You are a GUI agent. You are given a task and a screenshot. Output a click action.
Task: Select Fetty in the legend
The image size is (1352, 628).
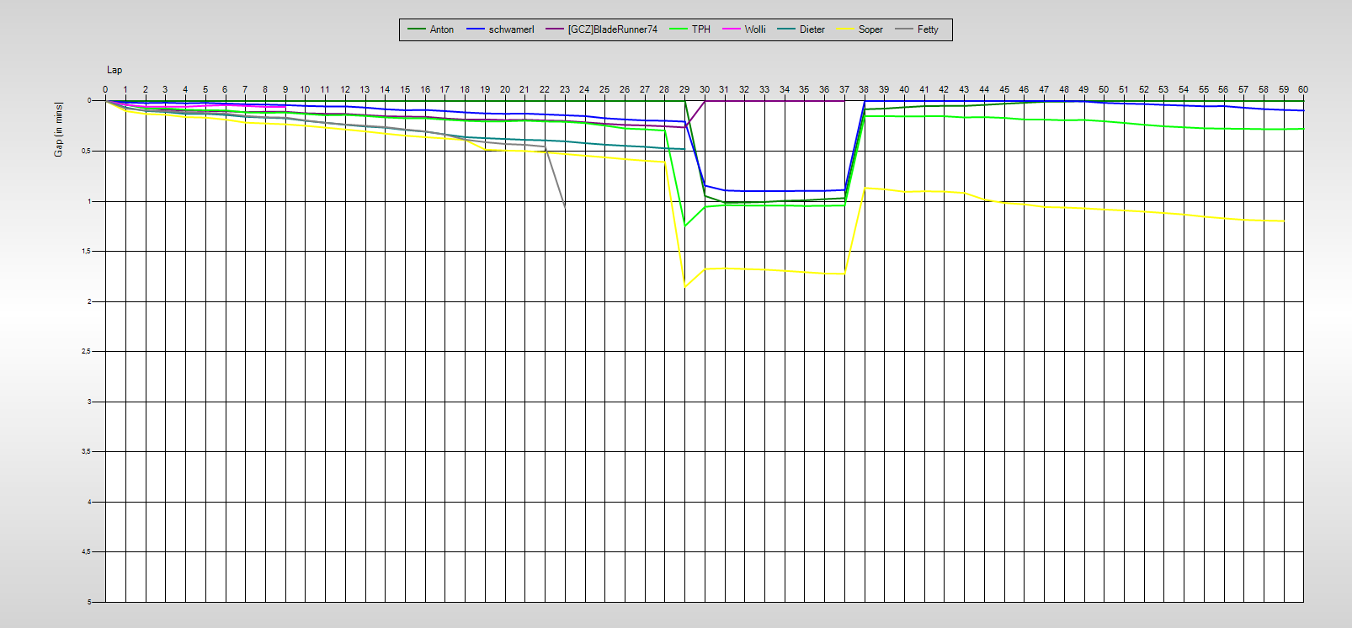coord(928,29)
